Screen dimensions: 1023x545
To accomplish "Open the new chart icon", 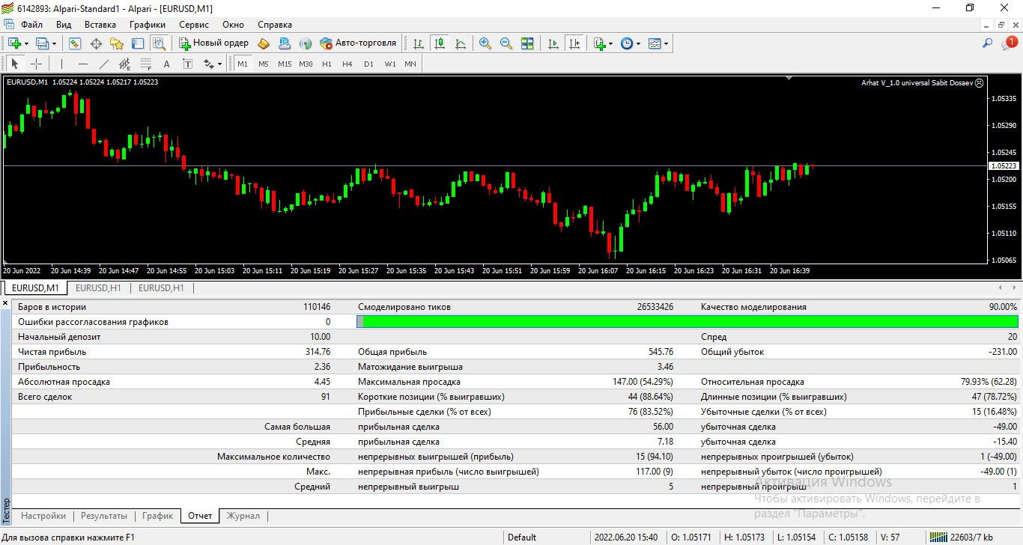I will click(x=14, y=43).
